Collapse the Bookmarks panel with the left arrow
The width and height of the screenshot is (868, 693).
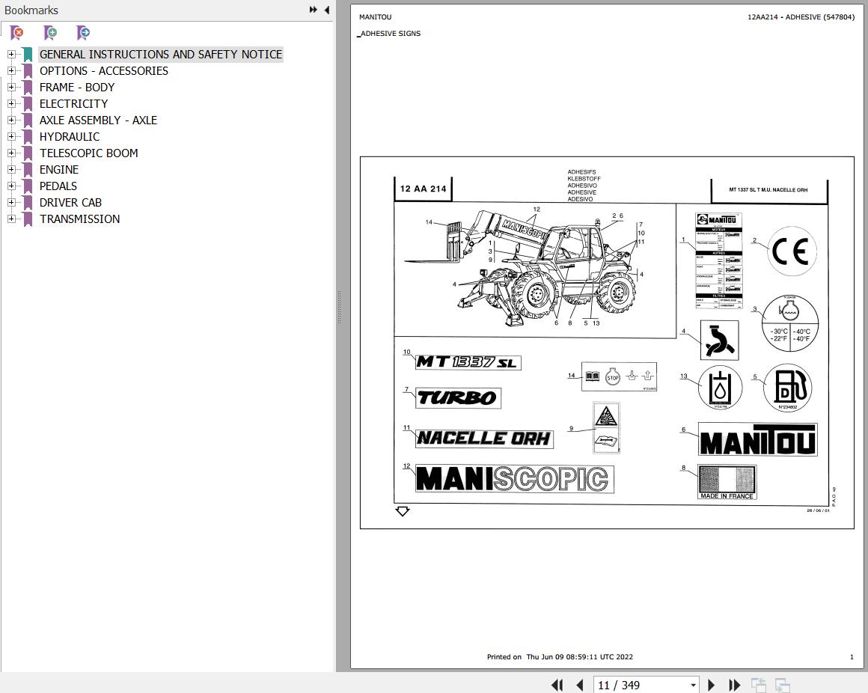pyautogui.click(x=326, y=10)
